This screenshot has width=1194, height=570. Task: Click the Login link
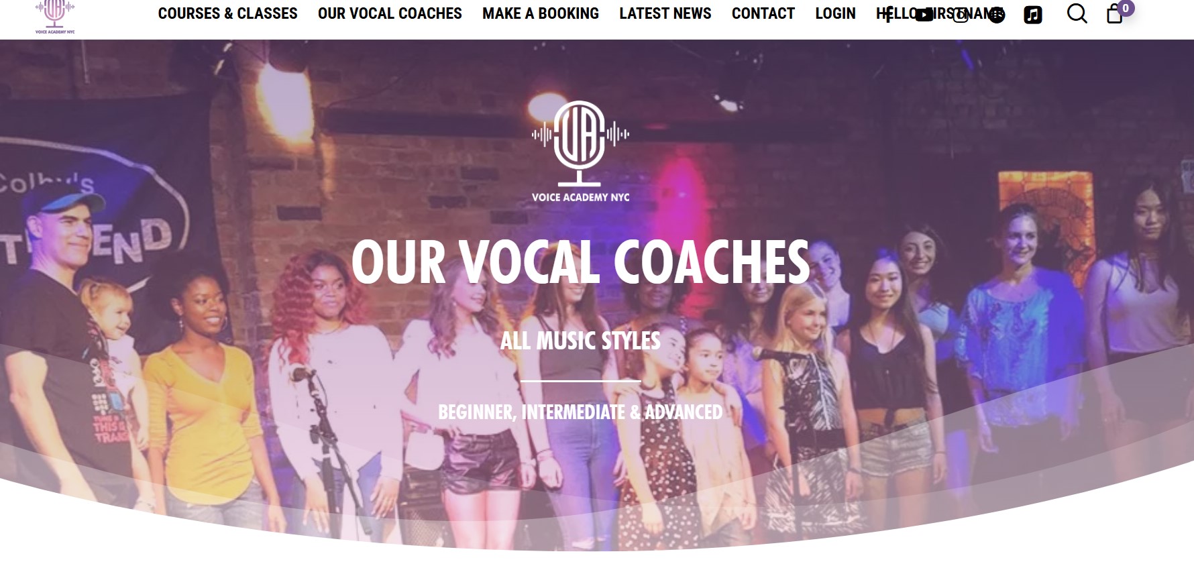pyautogui.click(x=835, y=13)
